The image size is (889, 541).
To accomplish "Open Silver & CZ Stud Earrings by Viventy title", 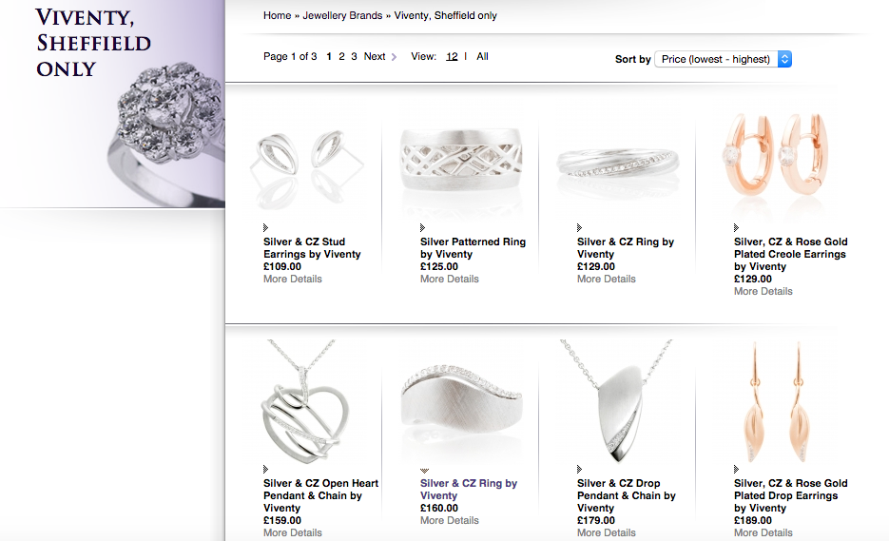I will coord(312,248).
